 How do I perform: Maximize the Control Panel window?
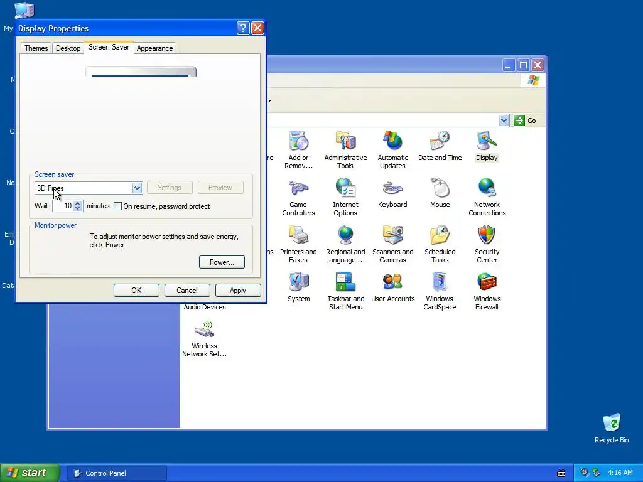point(523,65)
